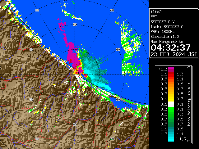Click the 60 km ring label in northwest corner
The height and width of the screenshot is (149, 199).
point(37,10)
